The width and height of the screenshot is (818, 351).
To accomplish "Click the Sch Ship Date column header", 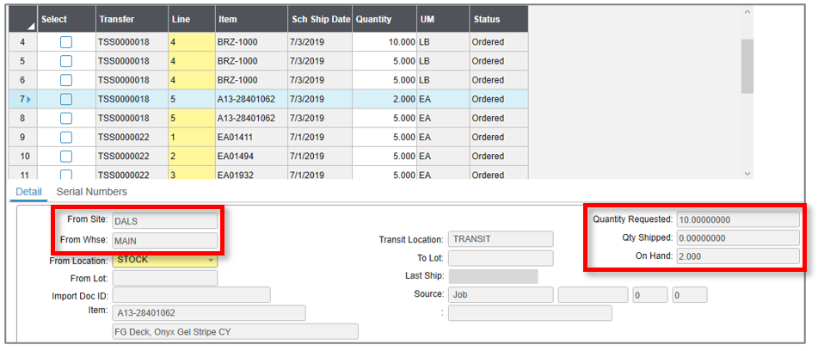I will click(x=320, y=19).
